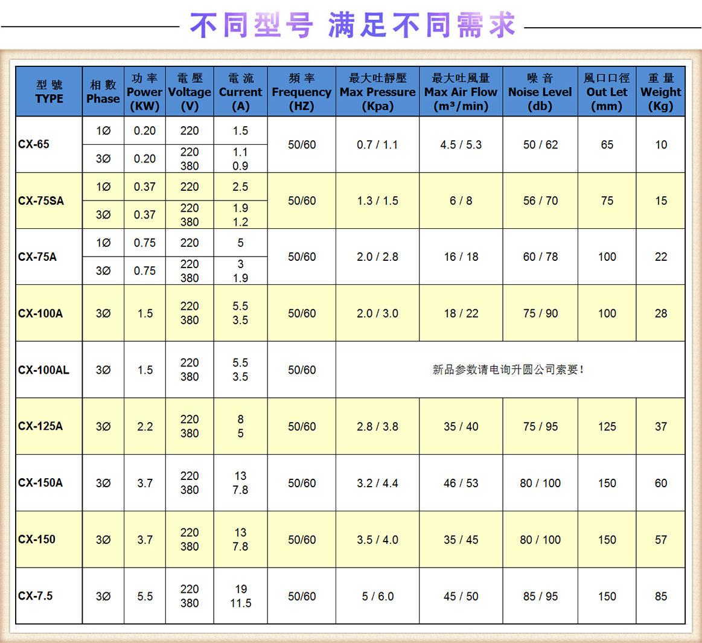Click the Out Let (mm) column header

coord(606,91)
